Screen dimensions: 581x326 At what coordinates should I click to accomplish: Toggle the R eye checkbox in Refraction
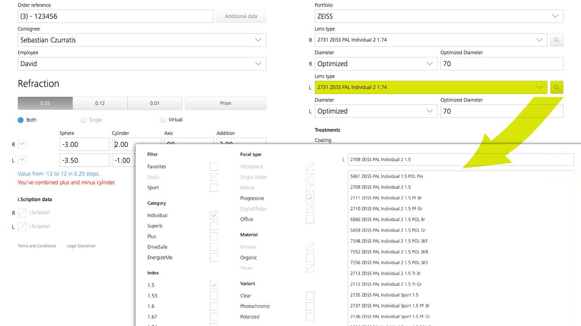click(22, 143)
